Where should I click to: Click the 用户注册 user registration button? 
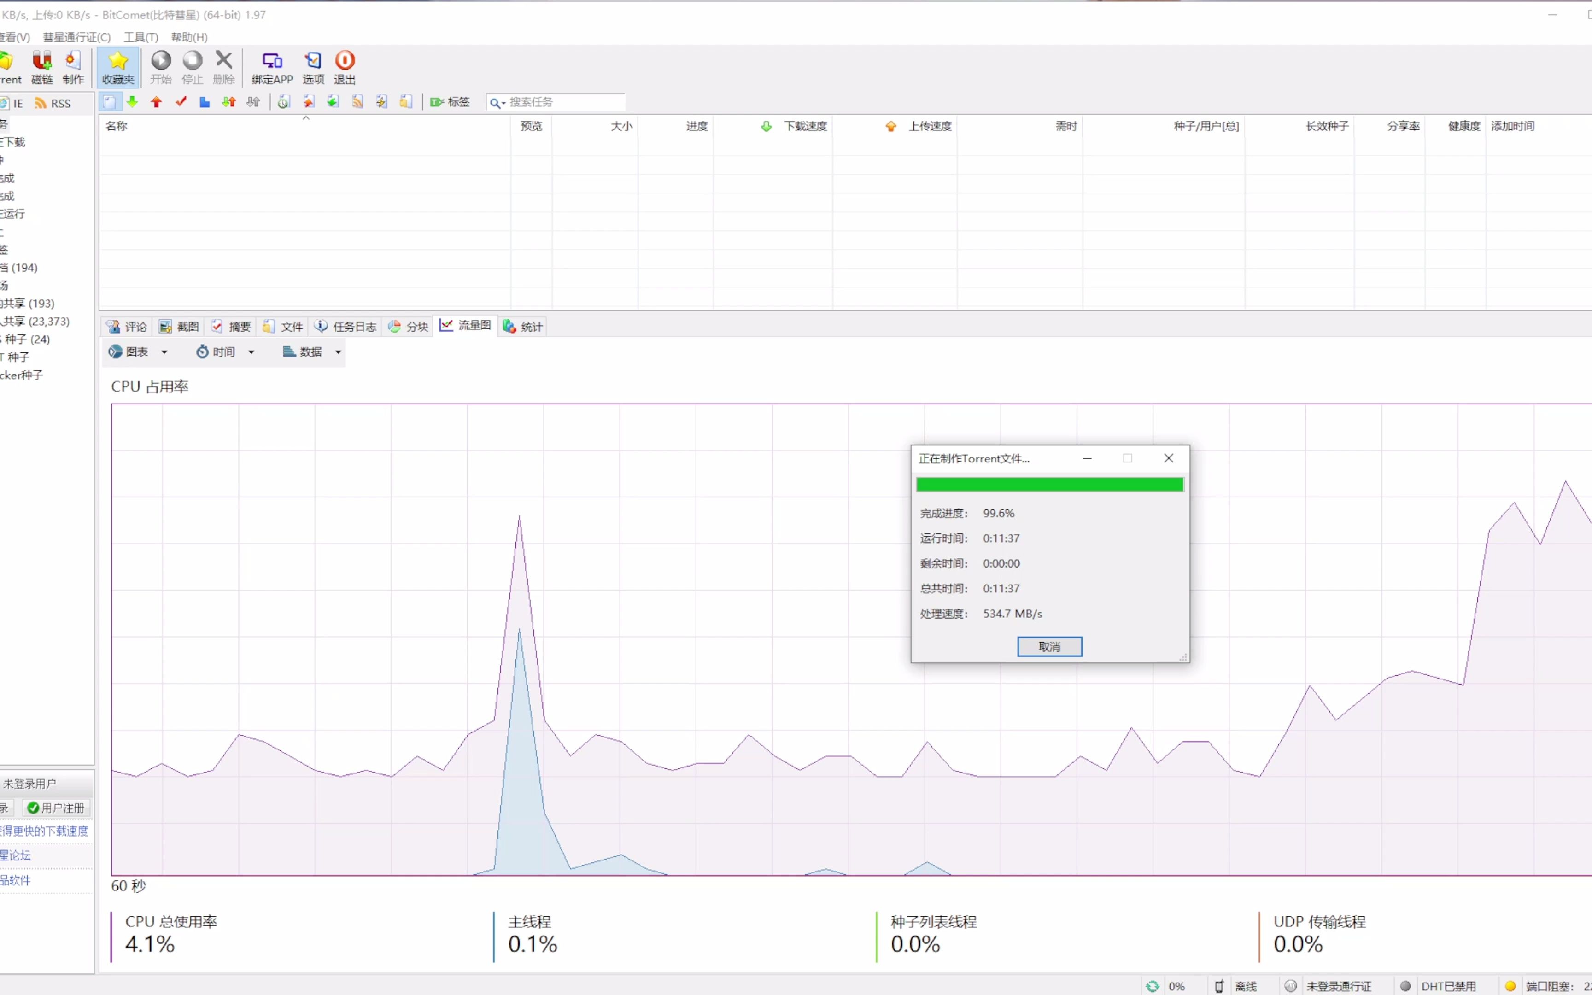[x=57, y=808]
